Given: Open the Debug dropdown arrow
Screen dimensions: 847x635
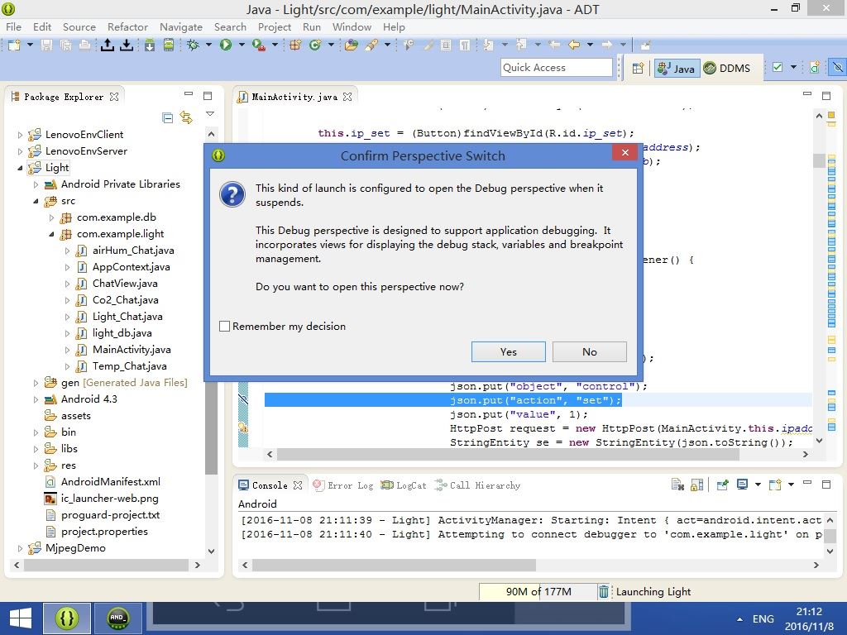Looking at the screenshot, I should pyautogui.click(x=208, y=45).
